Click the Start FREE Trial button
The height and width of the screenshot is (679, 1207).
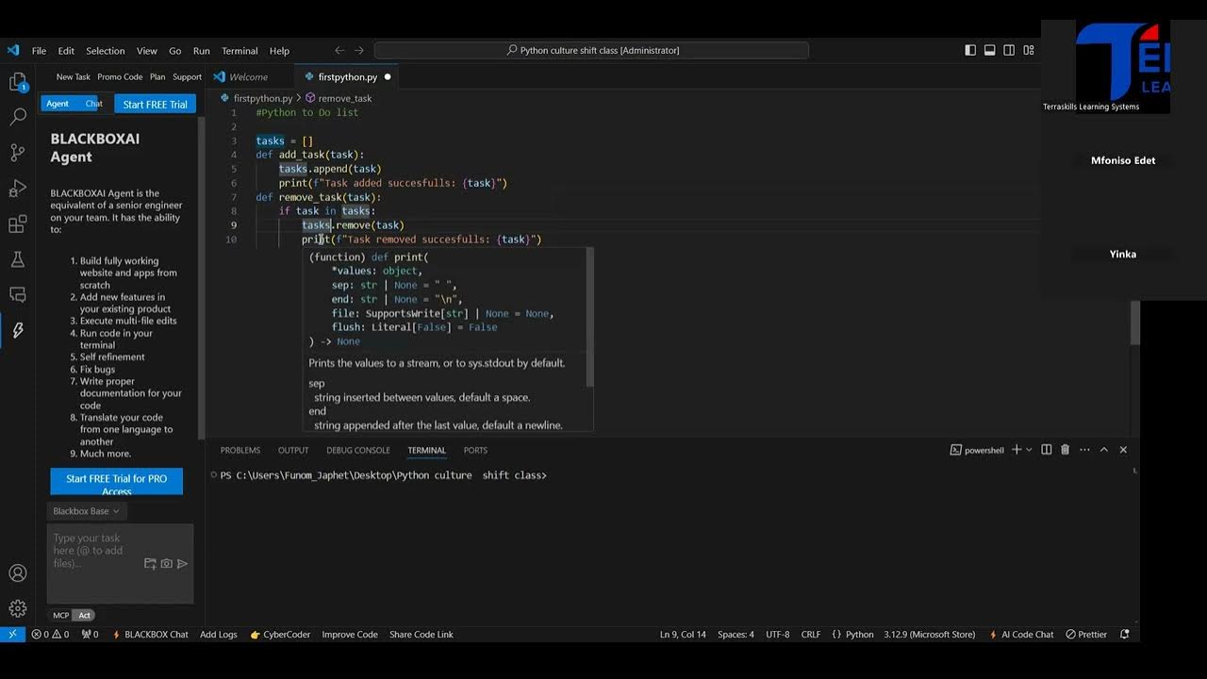coord(155,104)
